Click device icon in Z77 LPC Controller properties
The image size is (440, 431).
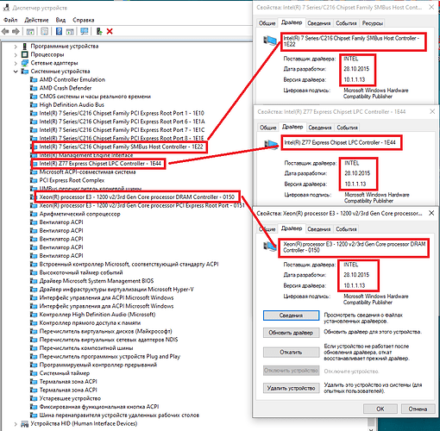coord(271,144)
